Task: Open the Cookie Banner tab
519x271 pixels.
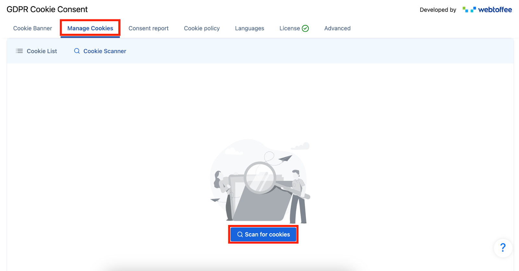Action: click(32, 28)
